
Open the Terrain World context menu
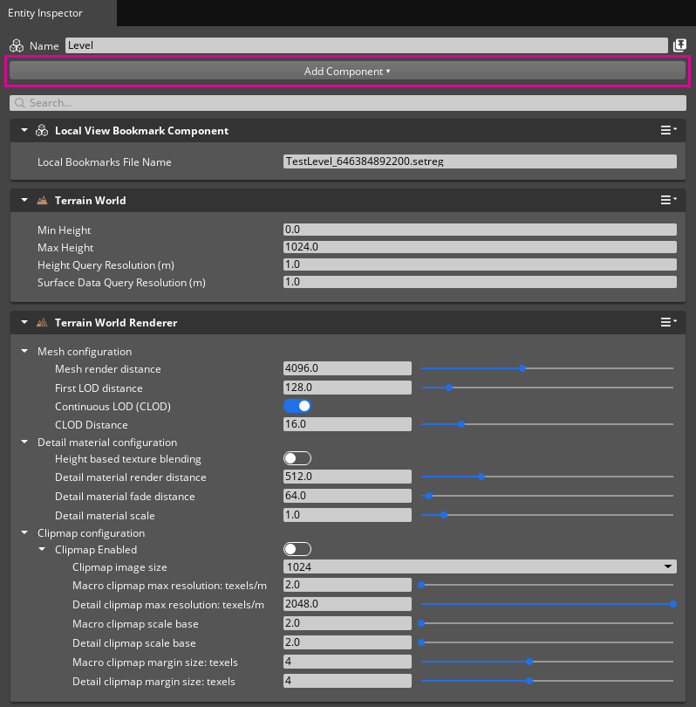click(666, 199)
